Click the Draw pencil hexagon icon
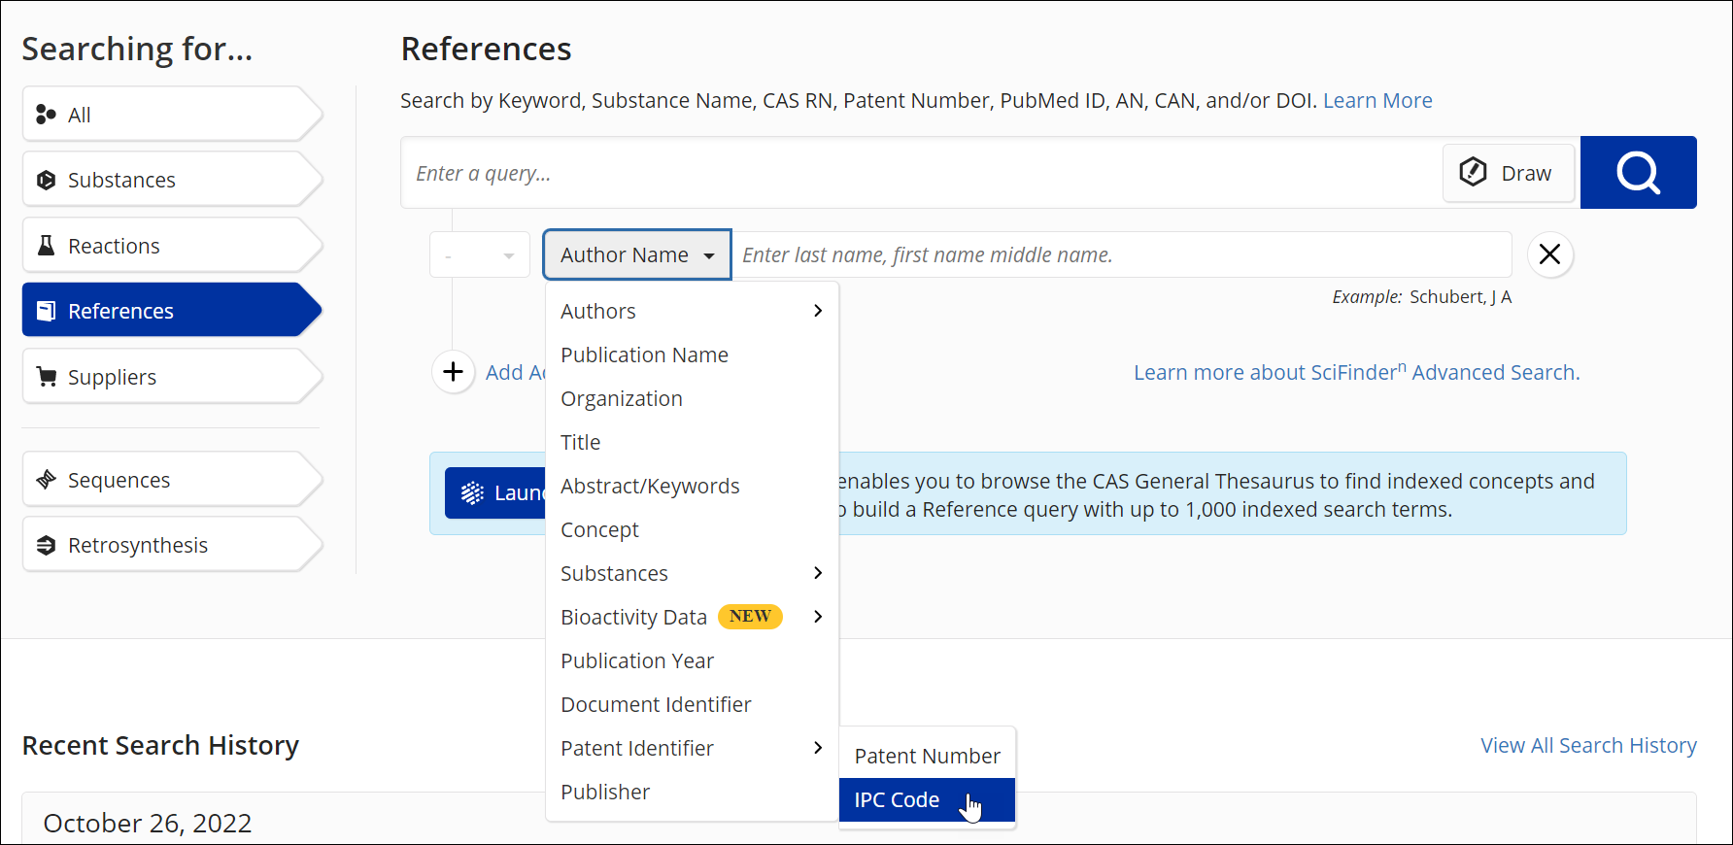The image size is (1733, 845). point(1473,172)
